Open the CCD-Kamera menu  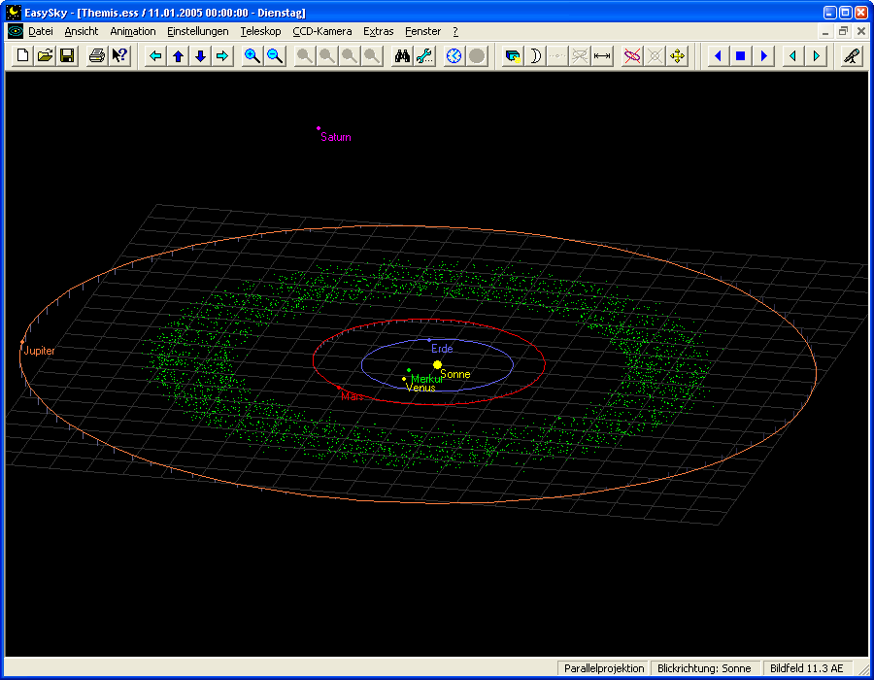[x=321, y=31]
